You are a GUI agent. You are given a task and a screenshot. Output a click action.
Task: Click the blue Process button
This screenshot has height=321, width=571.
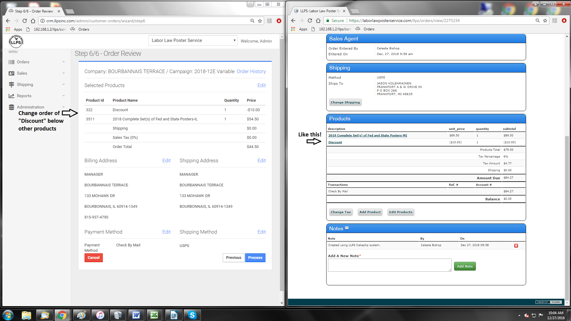tap(255, 258)
